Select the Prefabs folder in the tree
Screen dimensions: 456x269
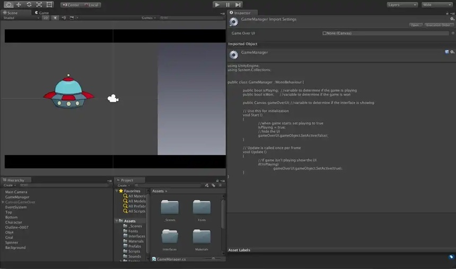[x=133, y=246]
